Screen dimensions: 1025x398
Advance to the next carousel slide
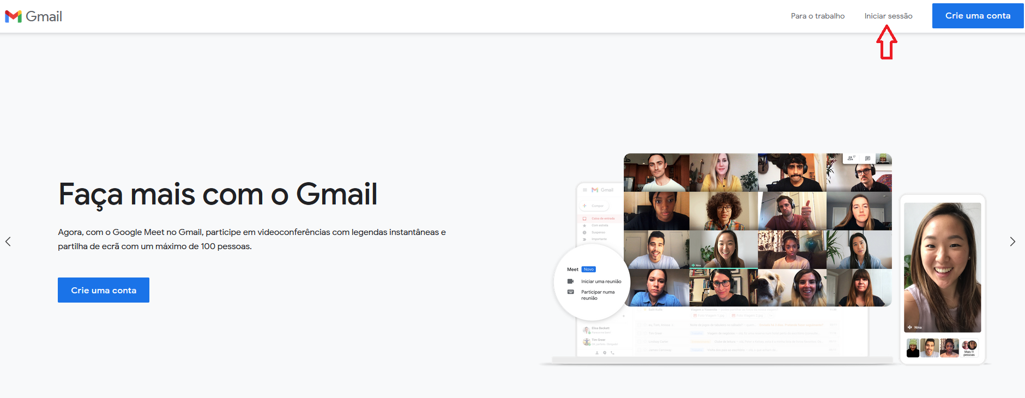1012,242
